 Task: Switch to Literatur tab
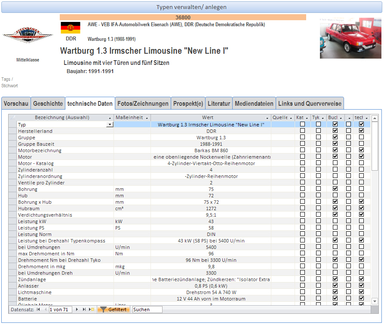tap(219, 104)
